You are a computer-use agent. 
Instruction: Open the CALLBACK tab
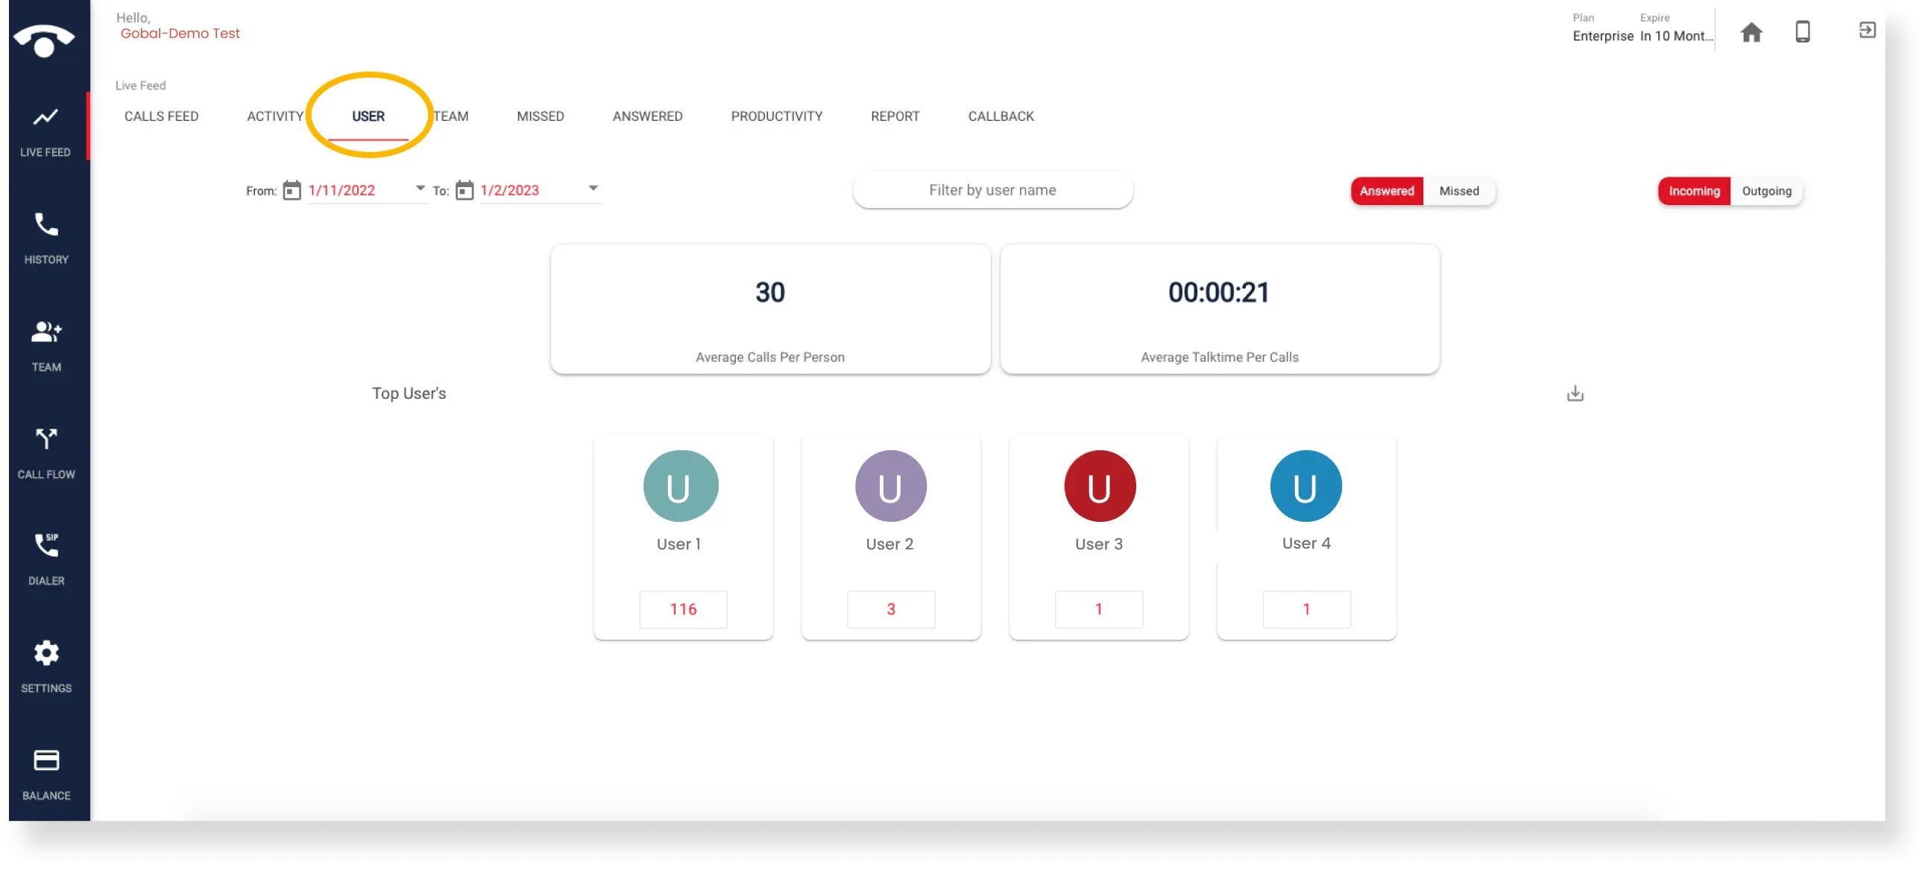[x=1001, y=116]
